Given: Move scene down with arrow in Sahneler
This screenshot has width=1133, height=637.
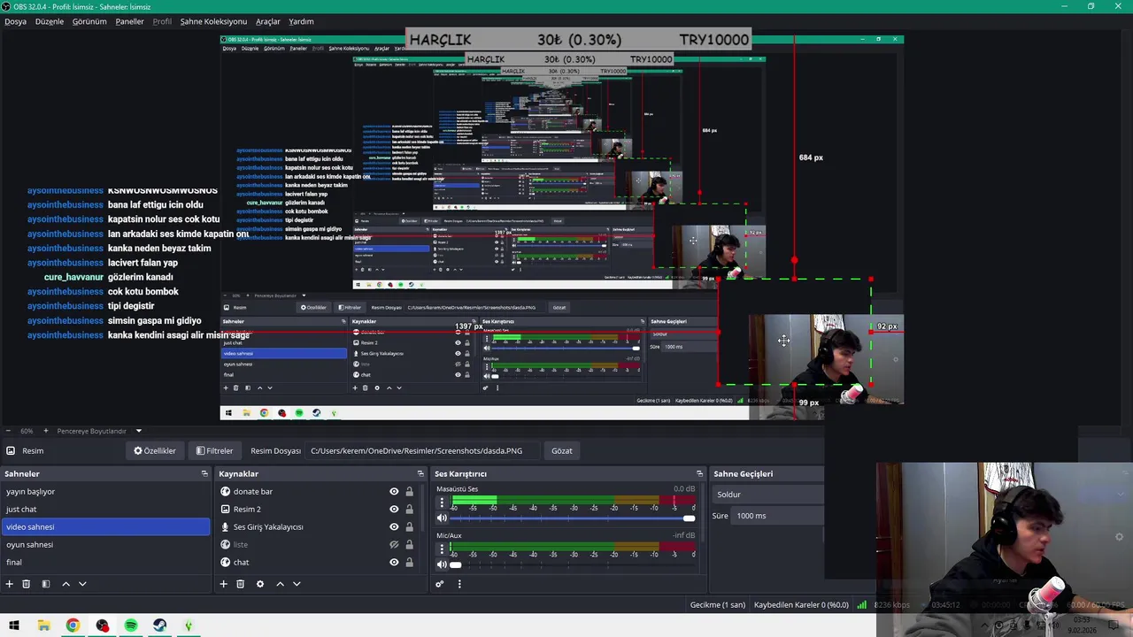Looking at the screenshot, I should point(82,584).
